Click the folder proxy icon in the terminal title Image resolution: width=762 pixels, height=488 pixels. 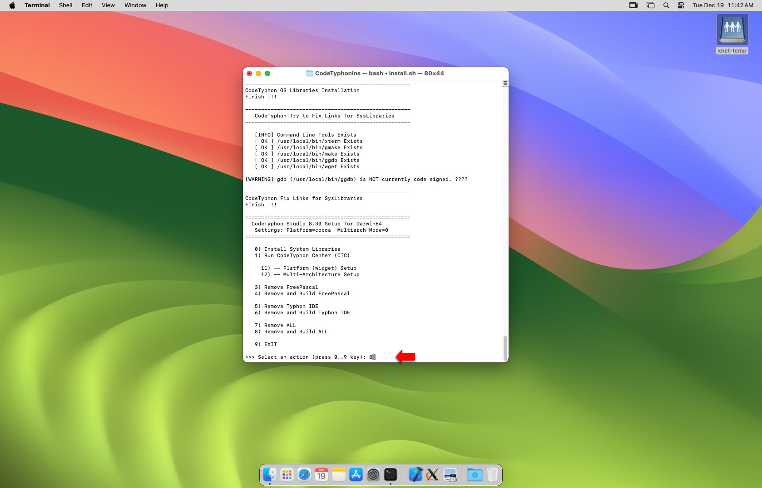click(x=310, y=73)
